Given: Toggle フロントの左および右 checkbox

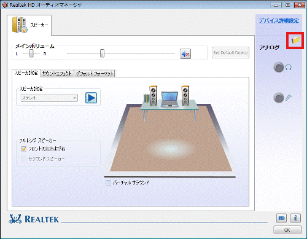Looking at the screenshot, I should pyautogui.click(x=23, y=149).
